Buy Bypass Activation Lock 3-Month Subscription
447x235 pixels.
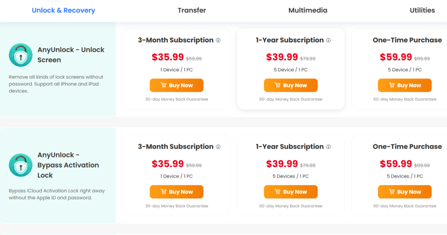coord(176,192)
